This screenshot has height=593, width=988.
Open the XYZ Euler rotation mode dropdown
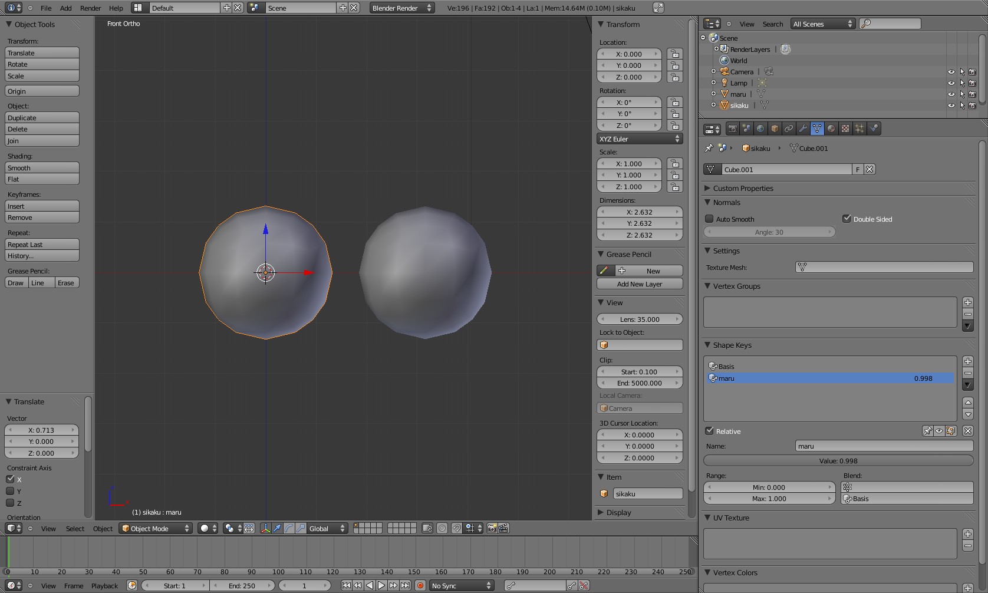[x=640, y=139]
